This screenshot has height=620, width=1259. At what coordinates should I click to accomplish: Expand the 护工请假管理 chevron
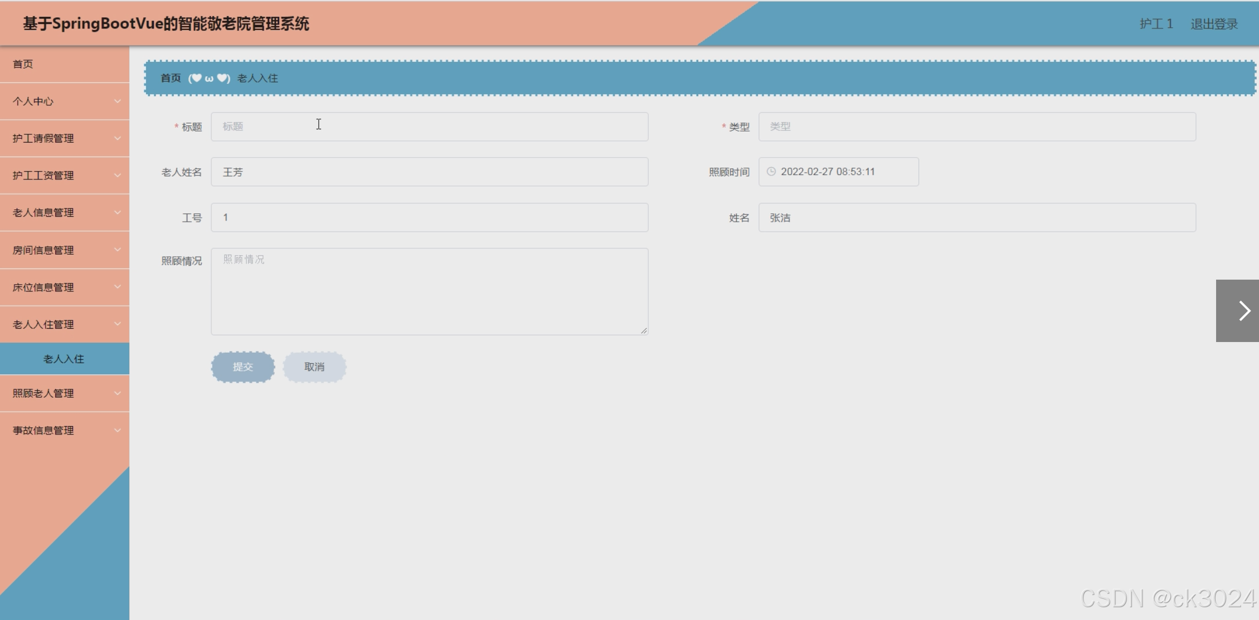point(118,138)
